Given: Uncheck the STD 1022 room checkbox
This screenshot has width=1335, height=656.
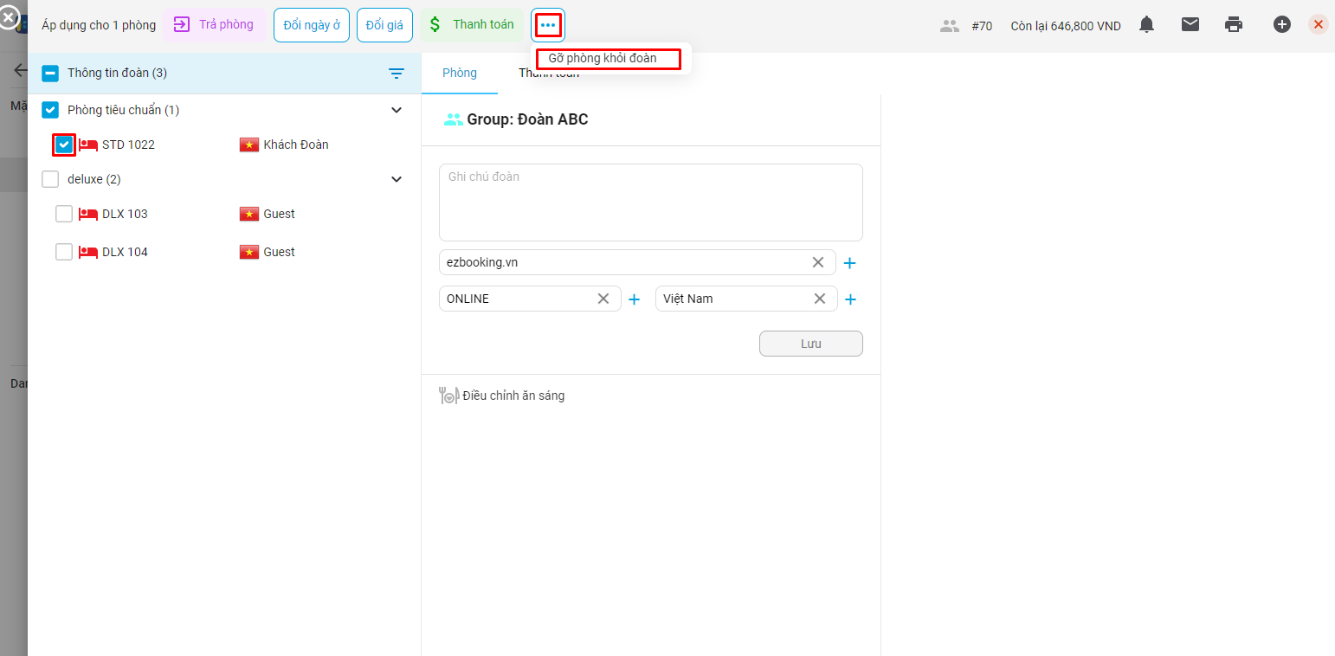Looking at the screenshot, I should [x=64, y=145].
